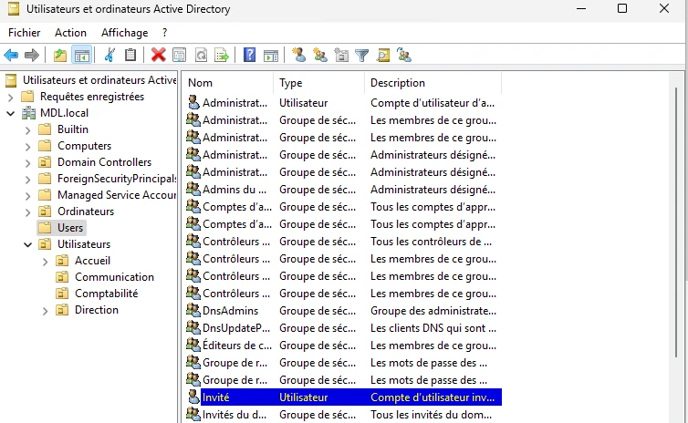
Task: Click the Domain Controllers OU folder icon
Action: 45,162
